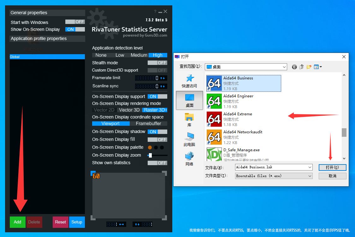Click the green Add button
The width and height of the screenshot is (355, 237).
18,222
